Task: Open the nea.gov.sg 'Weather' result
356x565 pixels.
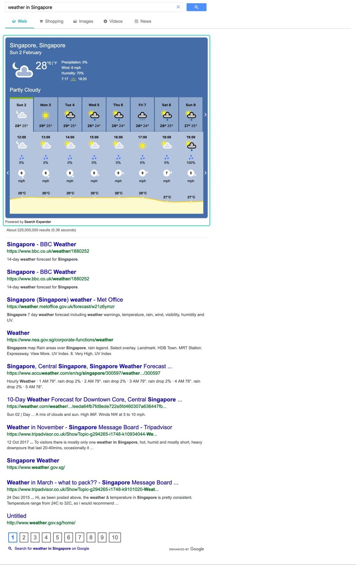Action: [x=18, y=333]
